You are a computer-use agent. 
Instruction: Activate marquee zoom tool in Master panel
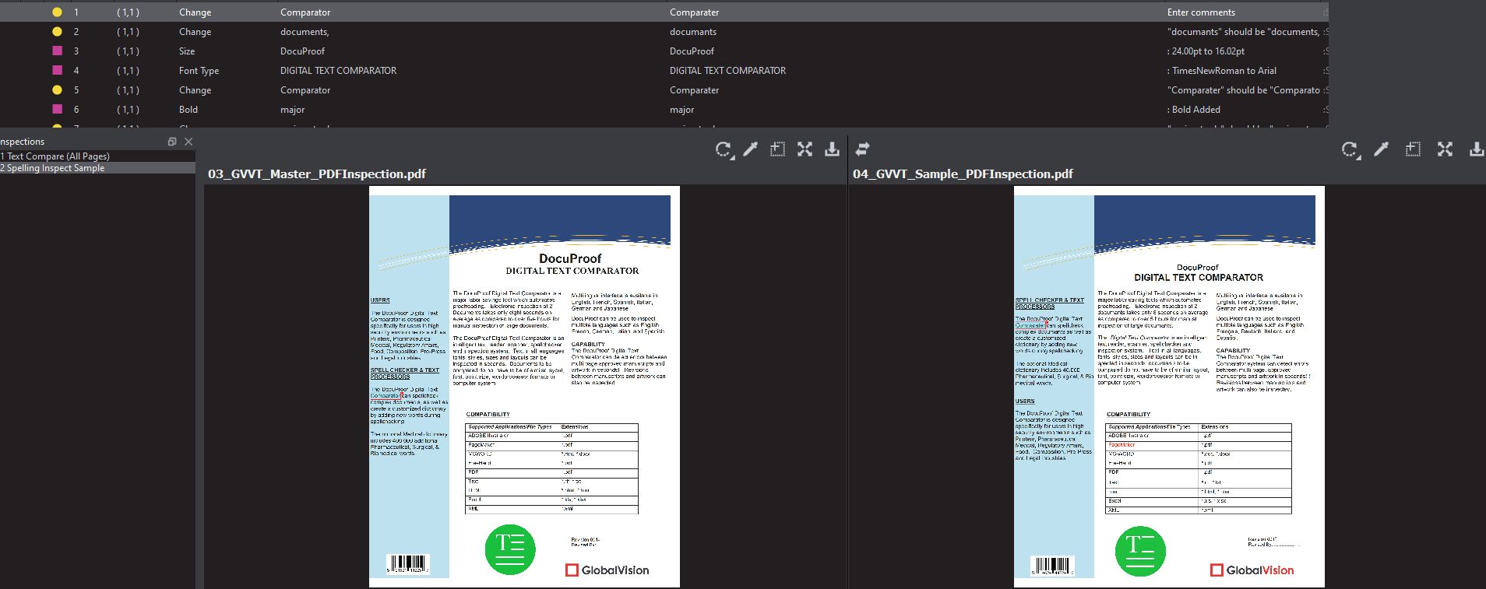point(777,149)
